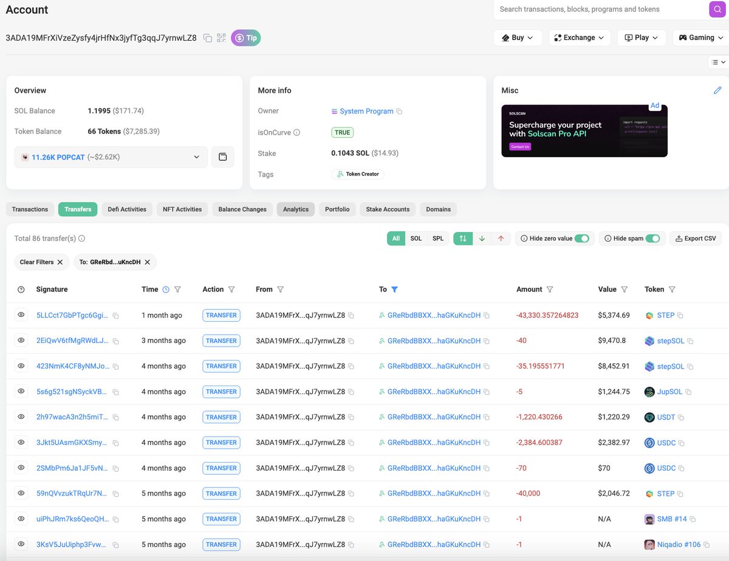The image size is (729, 561).
Task: Switch to the Defi Activities tab
Action: click(127, 209)
